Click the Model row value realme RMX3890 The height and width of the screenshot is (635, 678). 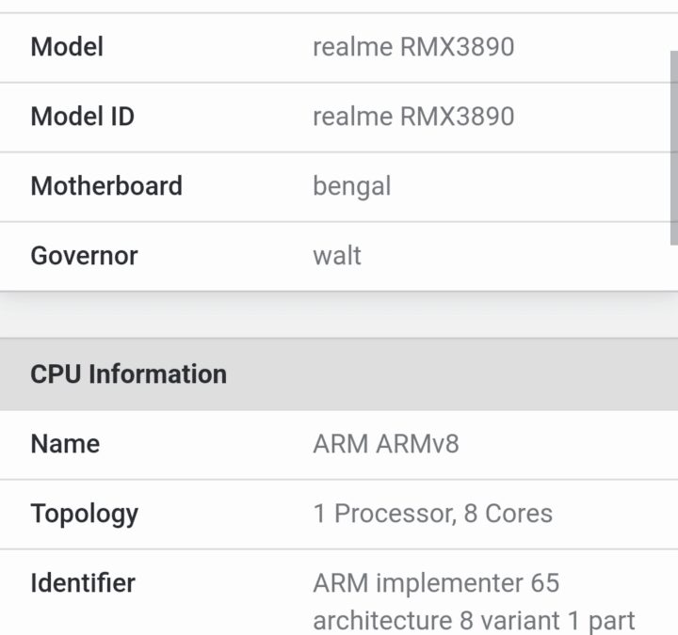click(x=413, y=47)
